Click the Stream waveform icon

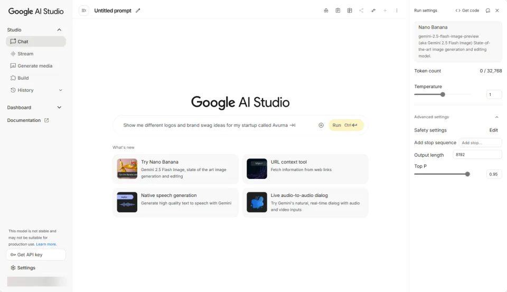point(13,54)
